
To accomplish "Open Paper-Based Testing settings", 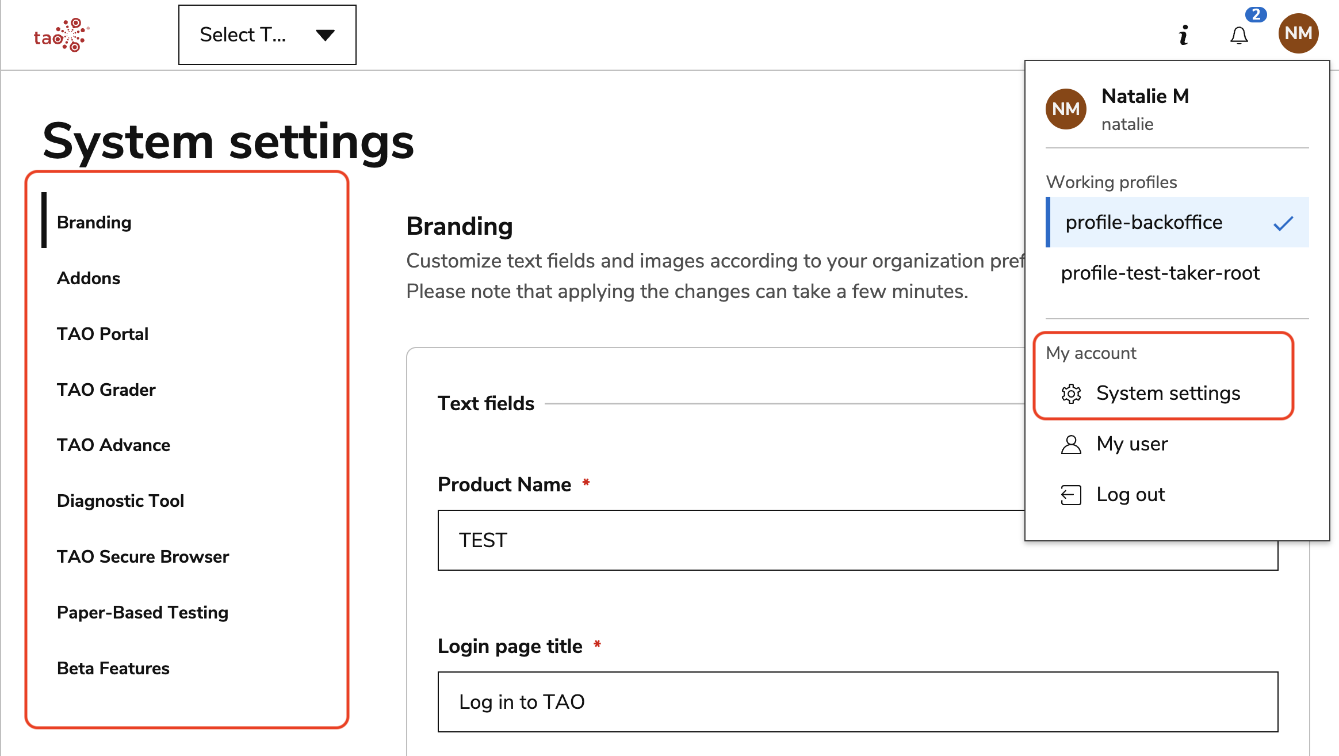I will (x=143, y=612).
